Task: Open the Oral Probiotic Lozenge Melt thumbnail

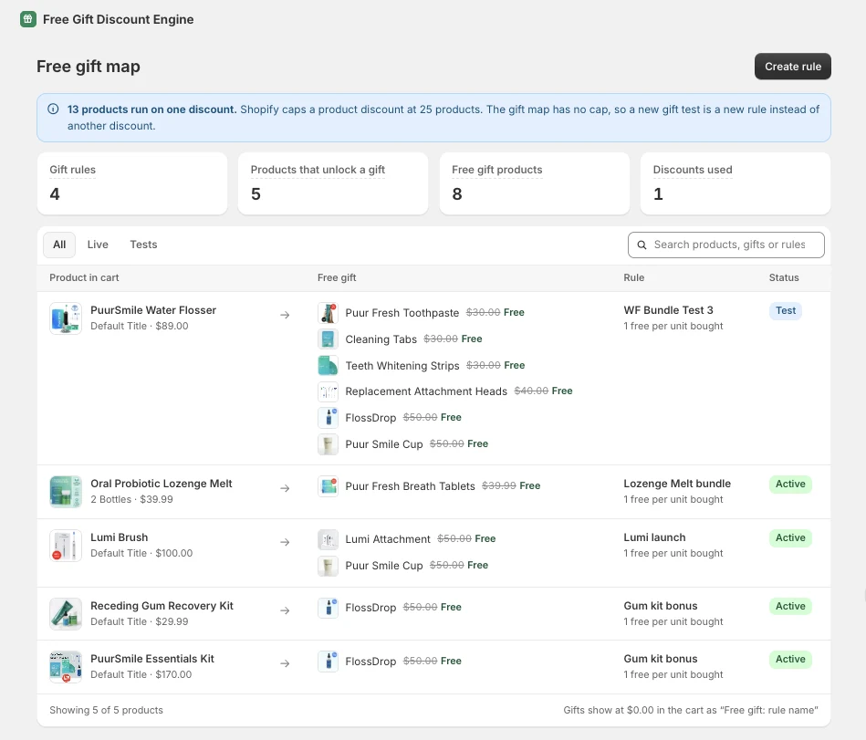Action: coord(66,492)
